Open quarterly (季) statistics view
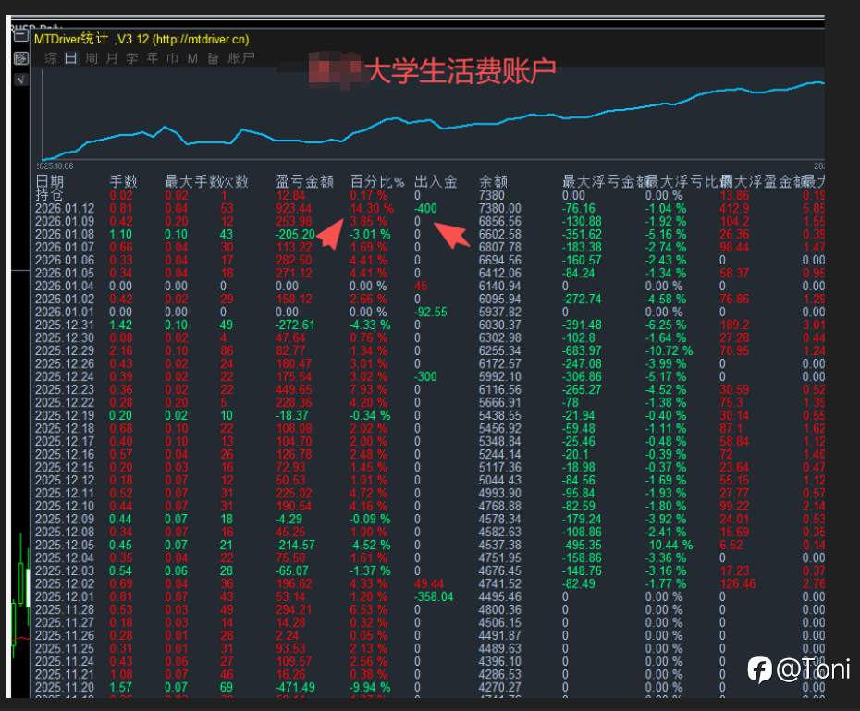The image size is (860, 711). tap(131, 57)
